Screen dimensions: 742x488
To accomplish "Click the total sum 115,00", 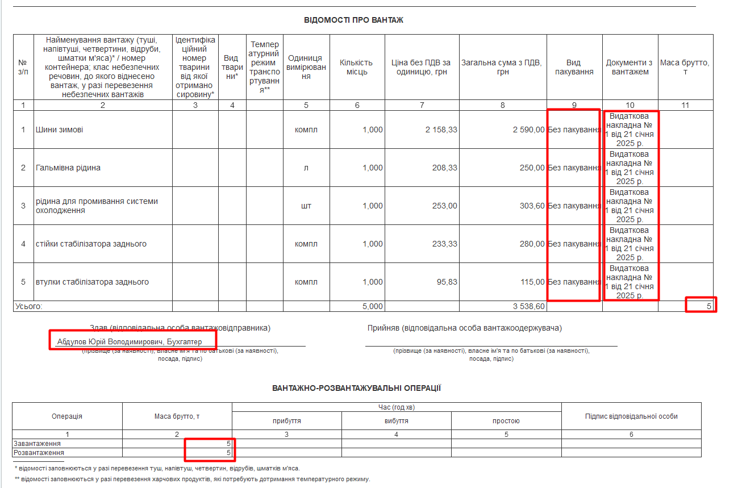I will 532,282.
